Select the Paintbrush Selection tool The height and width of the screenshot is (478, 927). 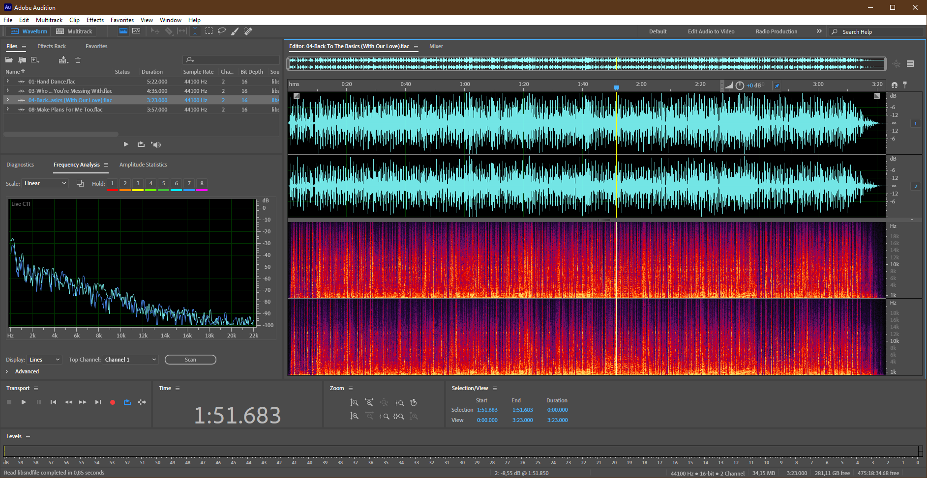click(235, 31)
